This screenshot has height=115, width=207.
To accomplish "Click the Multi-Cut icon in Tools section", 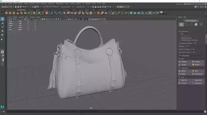I will click(x=180, y=80).
